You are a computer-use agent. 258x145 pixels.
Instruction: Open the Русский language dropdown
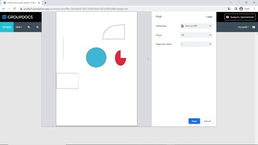(243, 27)
